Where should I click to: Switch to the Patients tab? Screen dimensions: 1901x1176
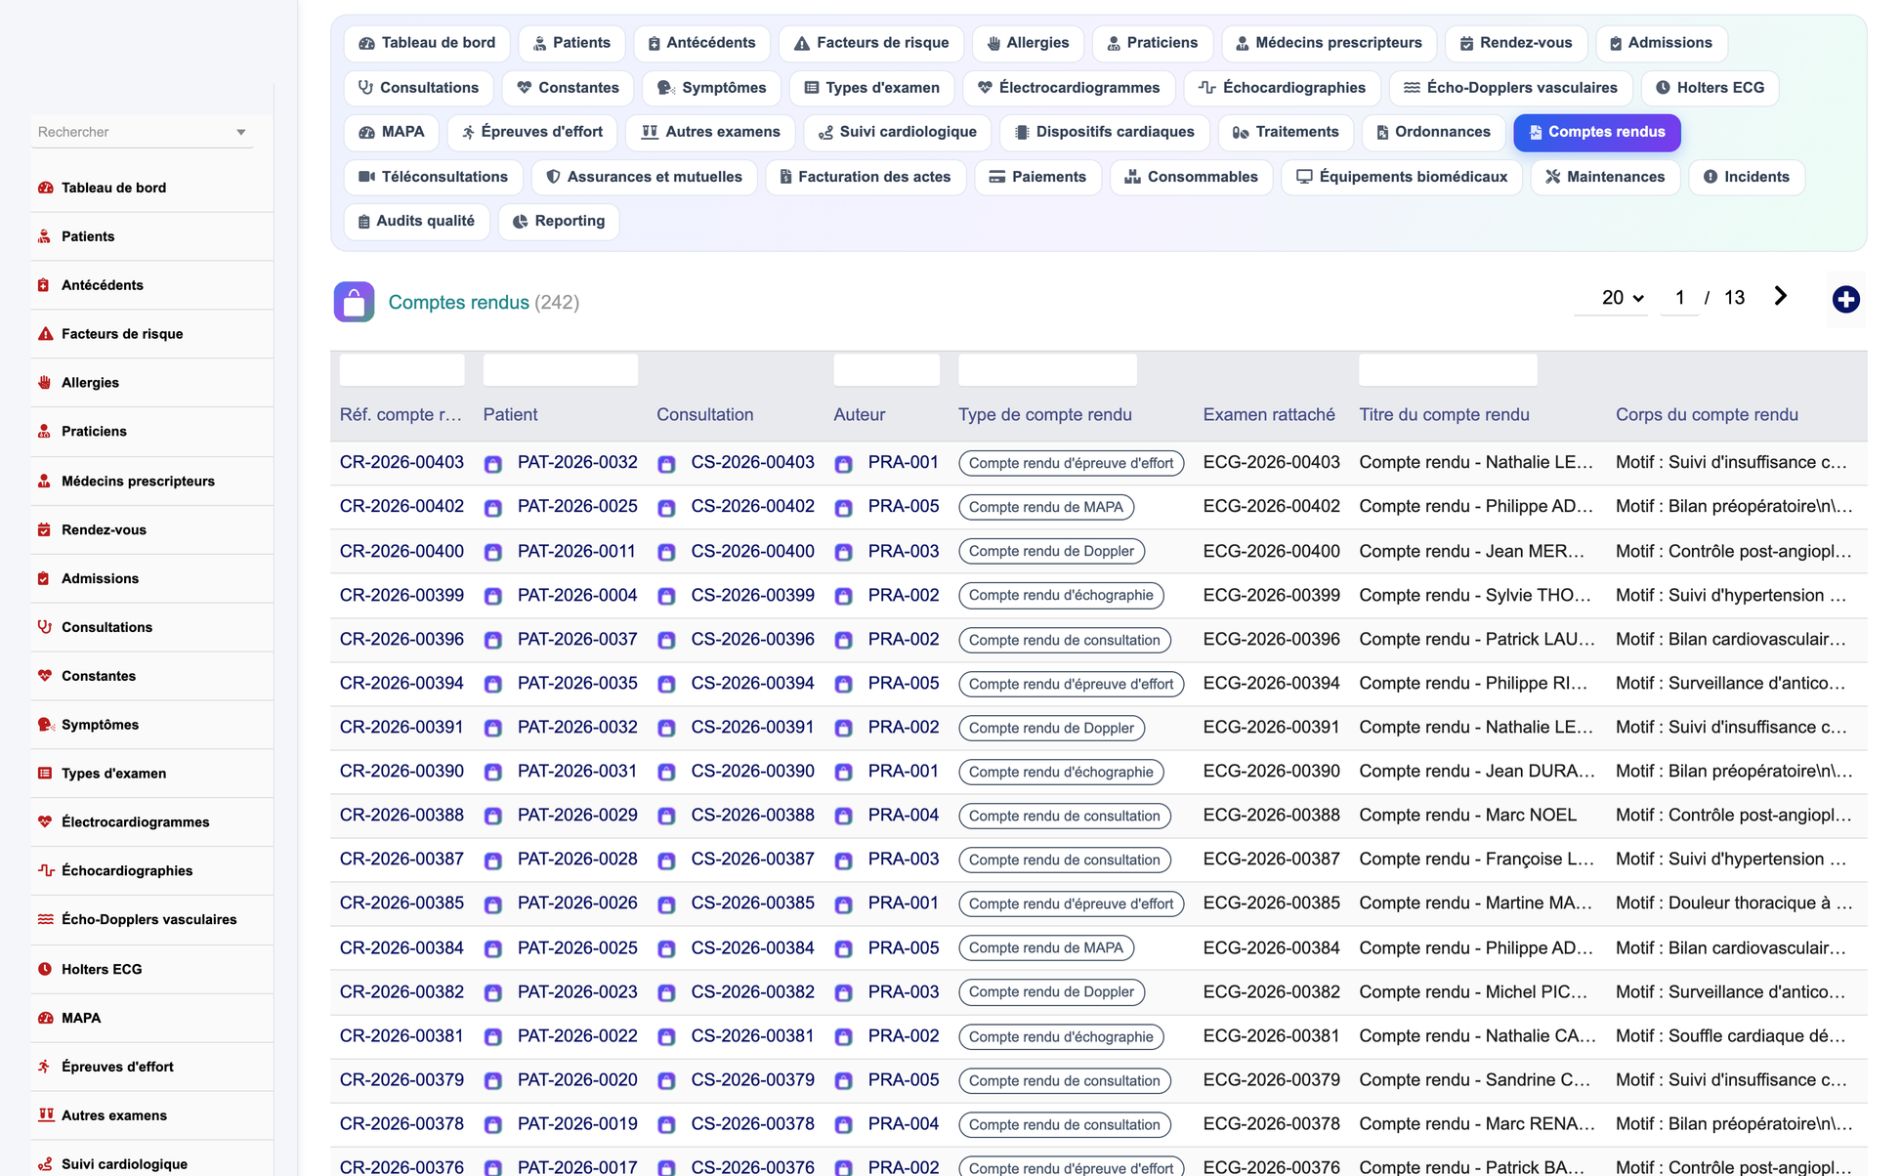tap(571, 43)
